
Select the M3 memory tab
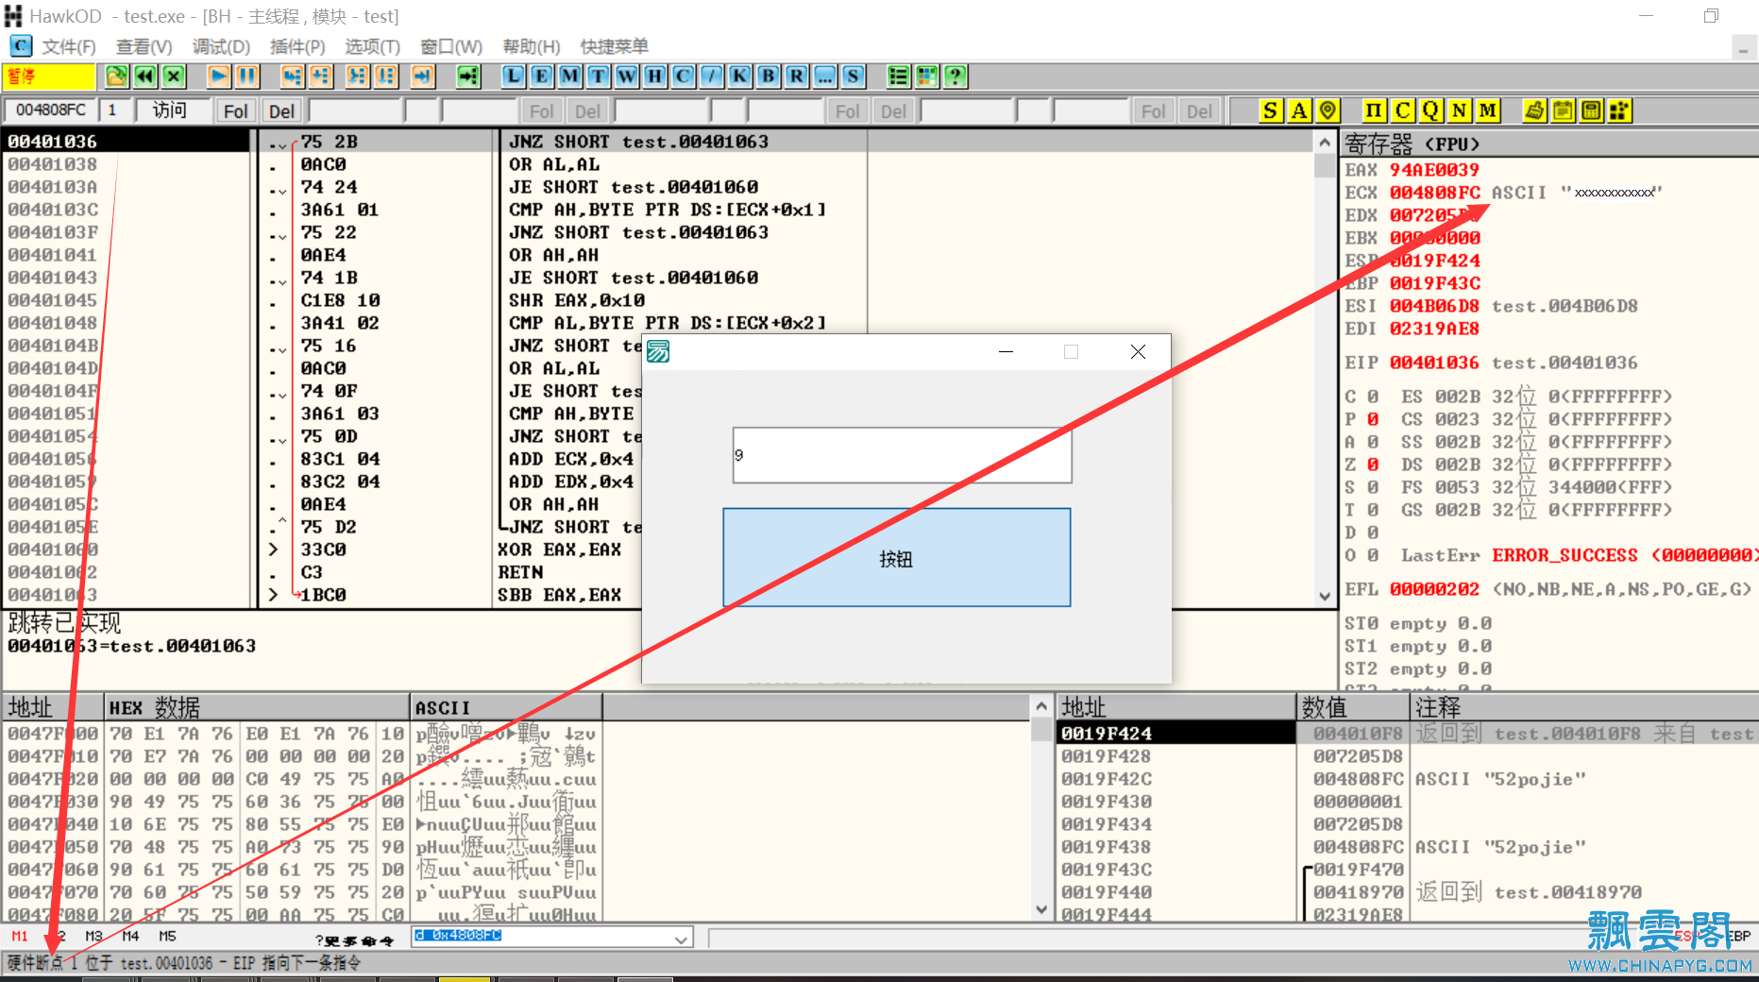(93, 936)
